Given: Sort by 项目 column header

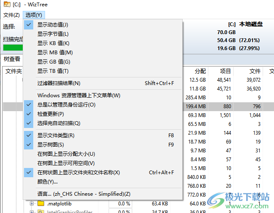Looking at the screenshot, I should (226, 71).
